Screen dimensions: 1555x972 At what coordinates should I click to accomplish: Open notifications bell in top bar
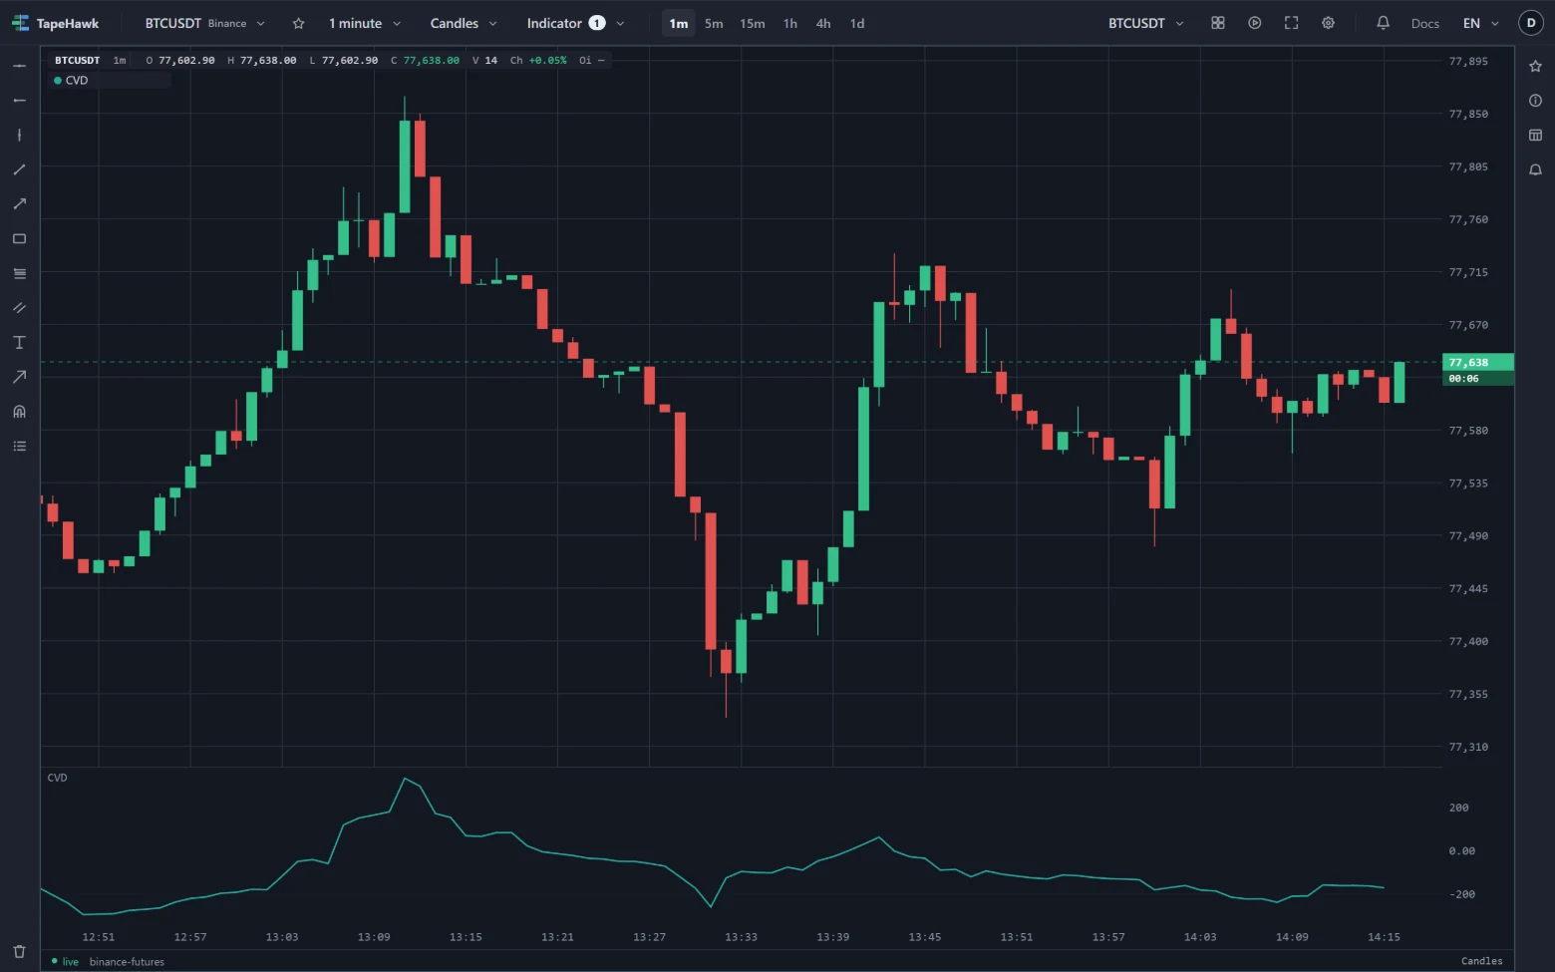pyautogui.click(x=1383, y=23)
